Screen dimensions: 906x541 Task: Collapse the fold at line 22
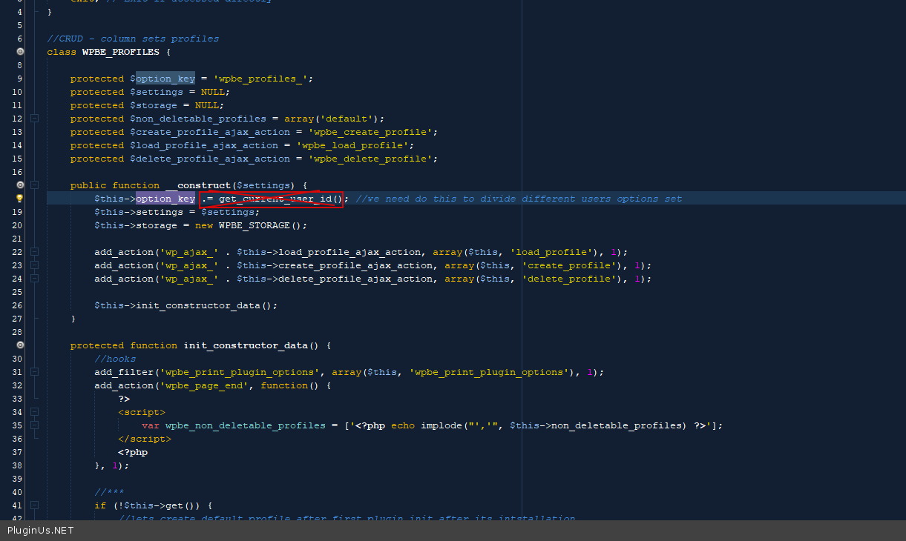click(x=34, y=252)
